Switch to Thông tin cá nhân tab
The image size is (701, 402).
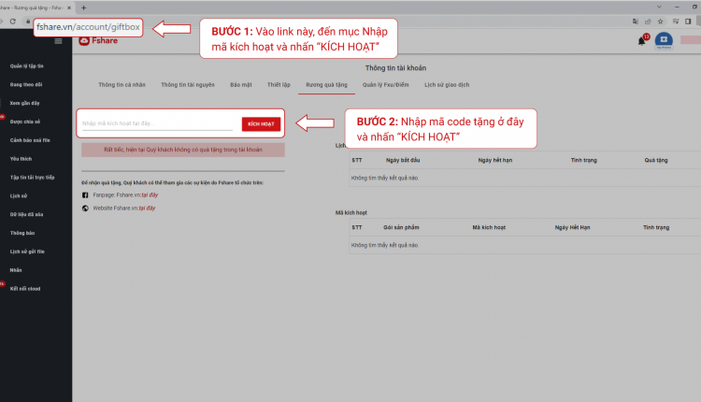click(x=122, y=84)
